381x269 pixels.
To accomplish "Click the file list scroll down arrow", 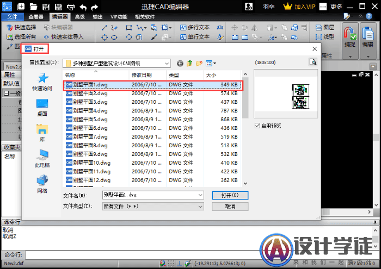I will click(x=245, y=183).
